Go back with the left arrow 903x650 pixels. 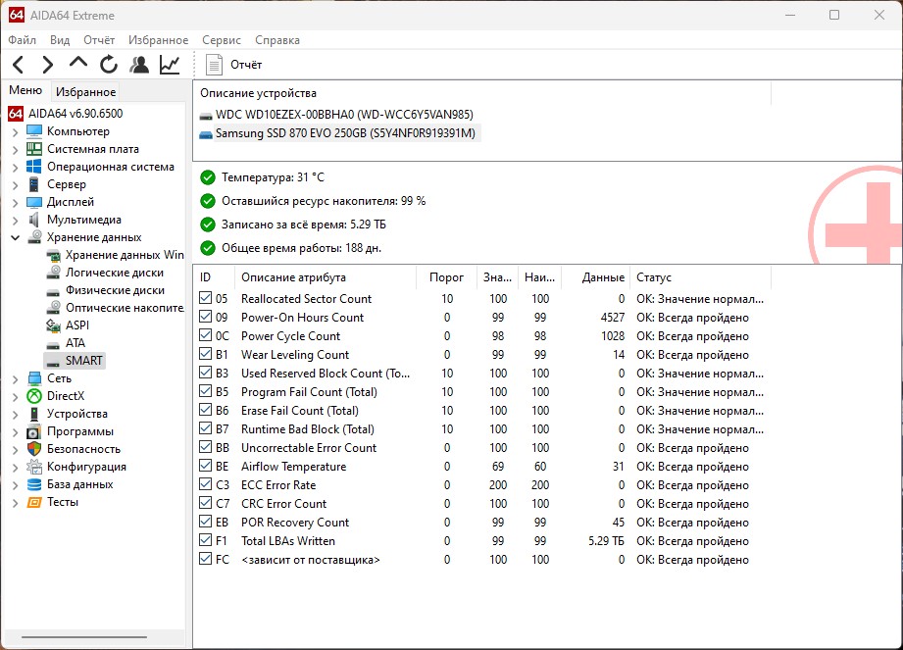18,65
